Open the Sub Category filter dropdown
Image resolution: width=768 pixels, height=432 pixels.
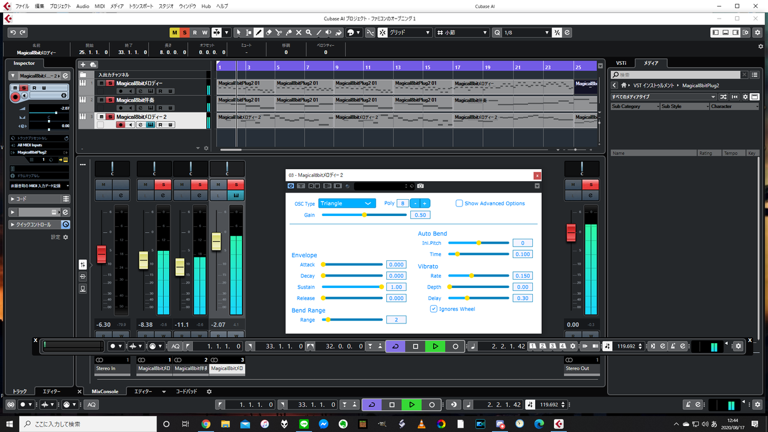pyautogui.click(x=635, y=106)
